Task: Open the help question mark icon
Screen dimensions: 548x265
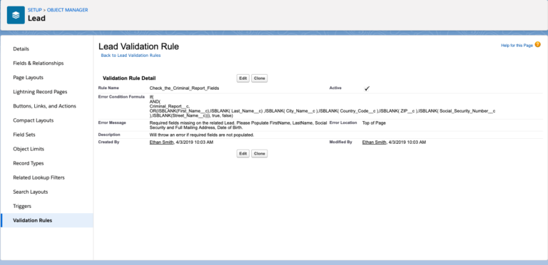Action: point(537,45)
